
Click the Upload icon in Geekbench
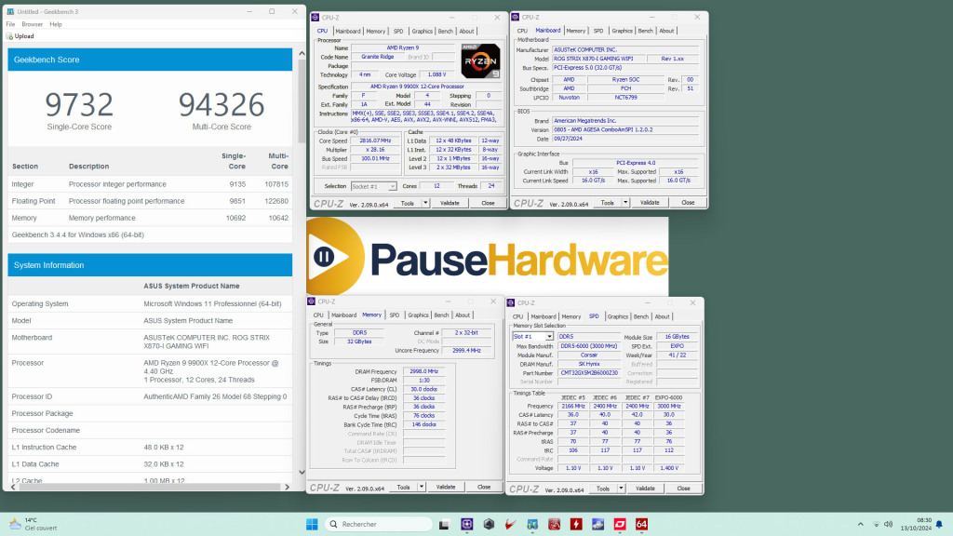9,36
